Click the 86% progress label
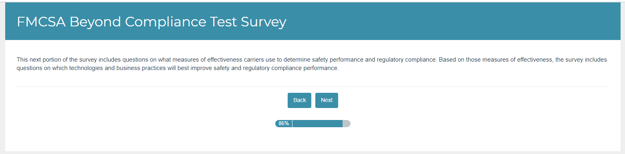This screenshot has height=154, width=625. pyautogui.click(x=284, y=124)
